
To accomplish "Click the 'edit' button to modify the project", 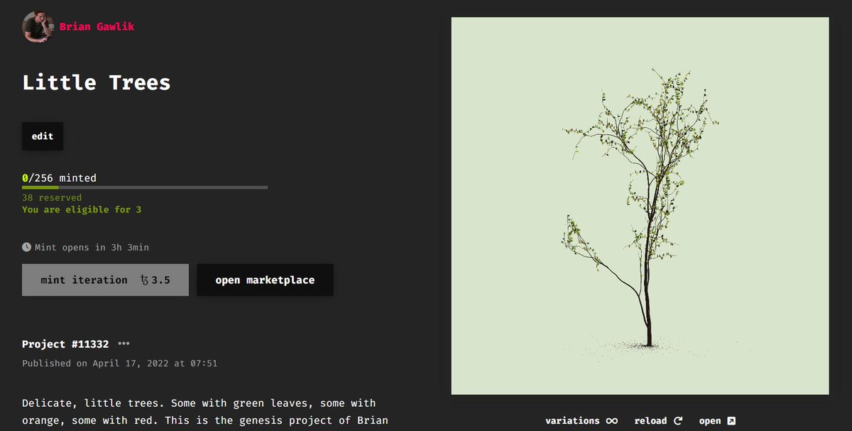I will click(x=42, y=136).
